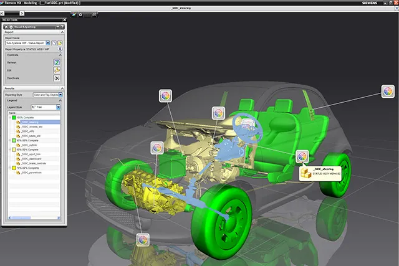The image size is (399, 266).
Task: Click the legend scrollbar right arrow
Action: [59, 217]
